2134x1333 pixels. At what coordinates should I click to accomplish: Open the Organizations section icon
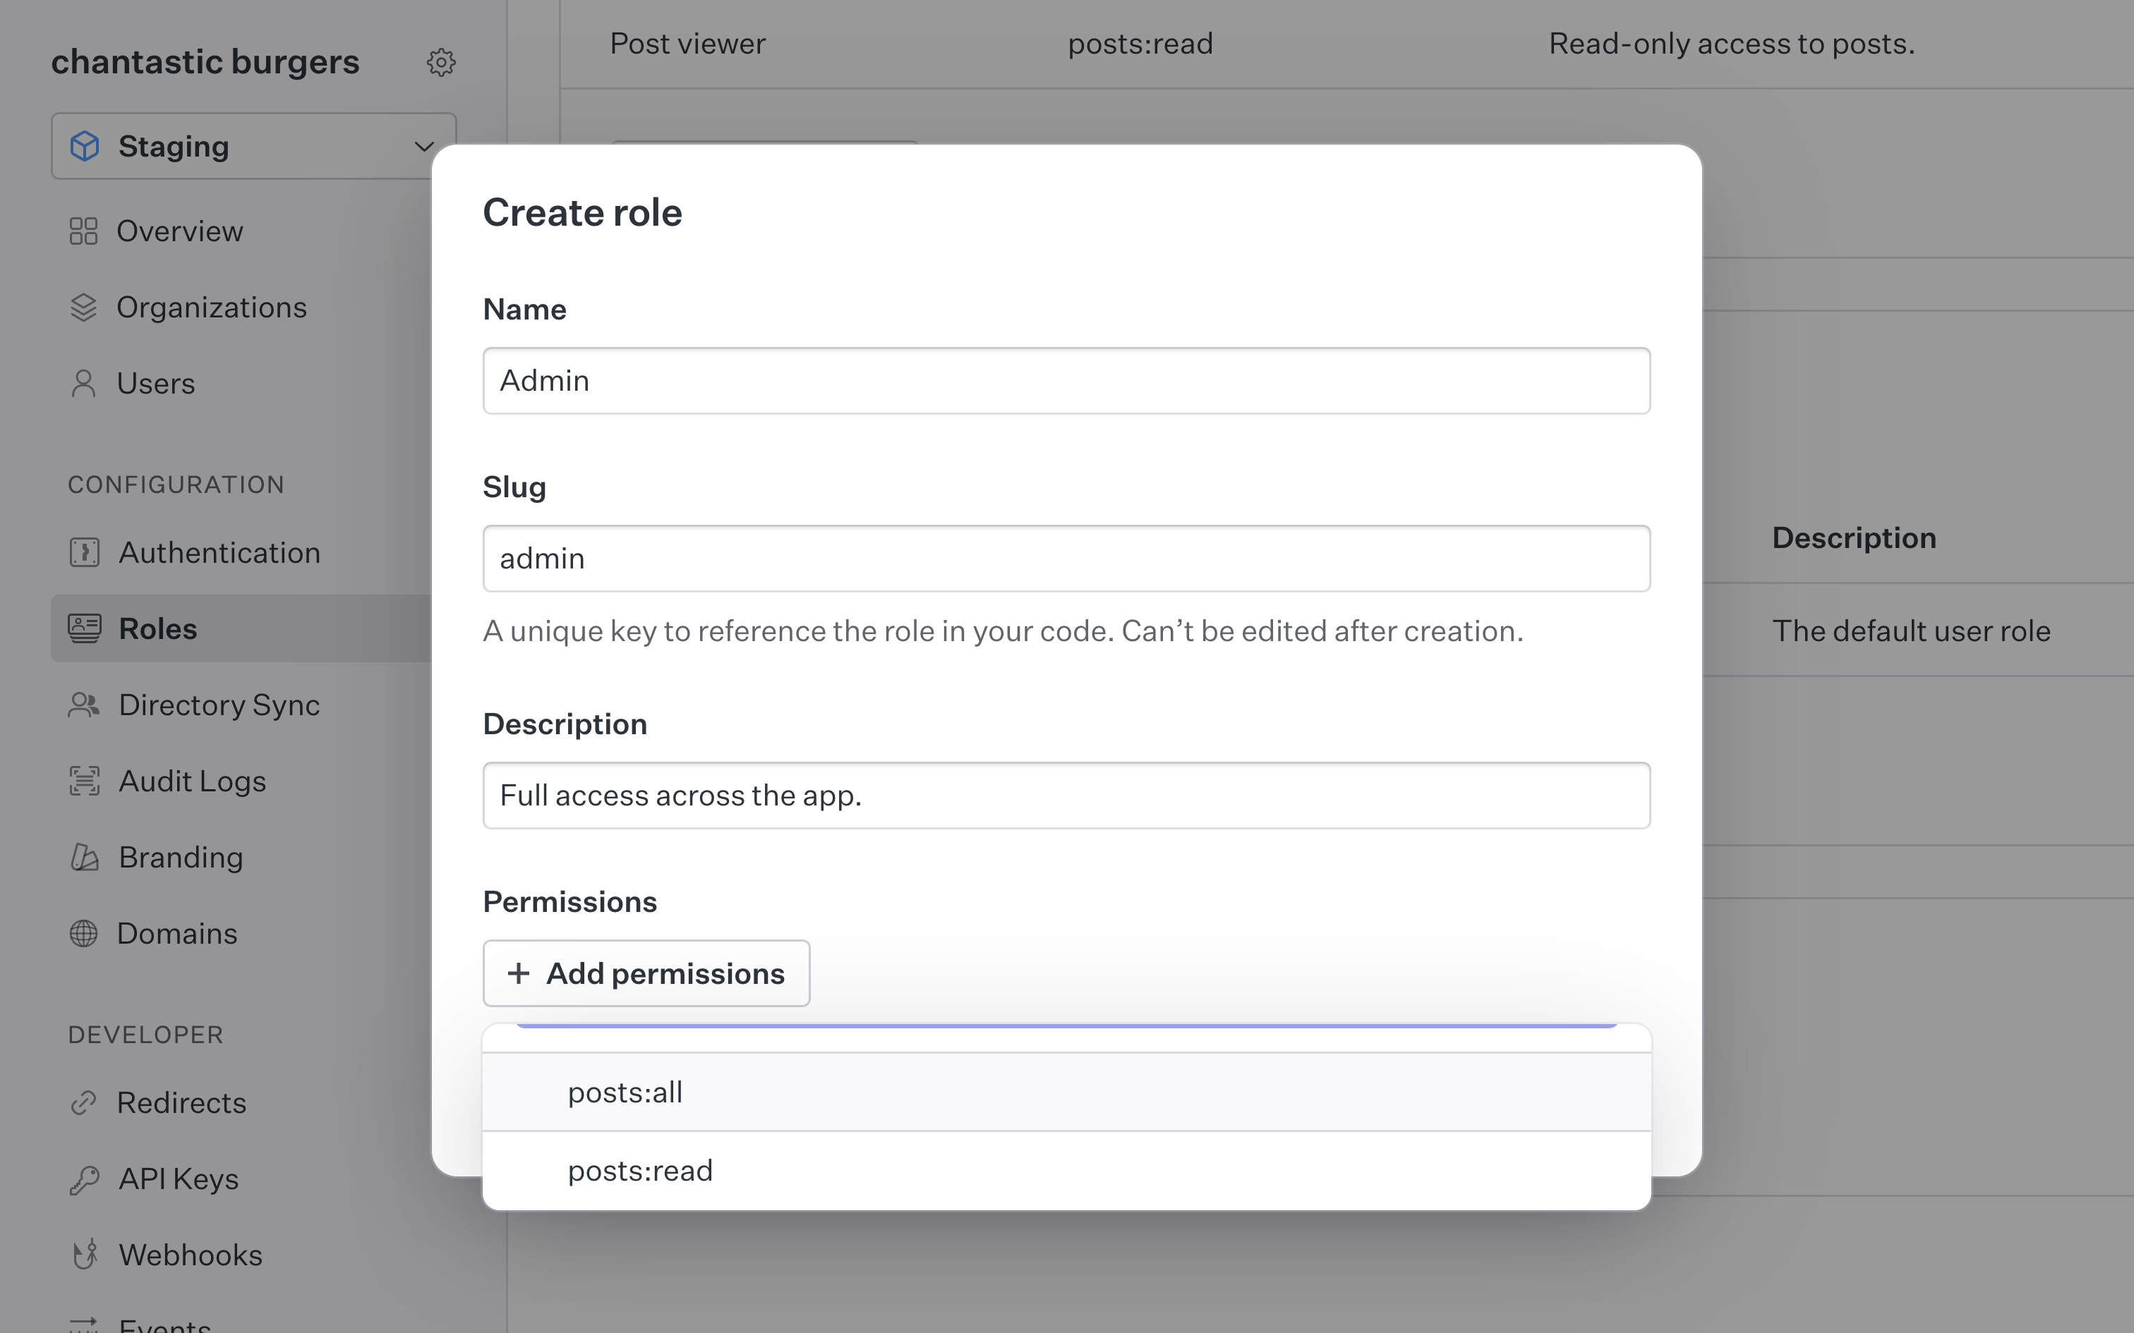pyautogui.click(x=84, y=307)
